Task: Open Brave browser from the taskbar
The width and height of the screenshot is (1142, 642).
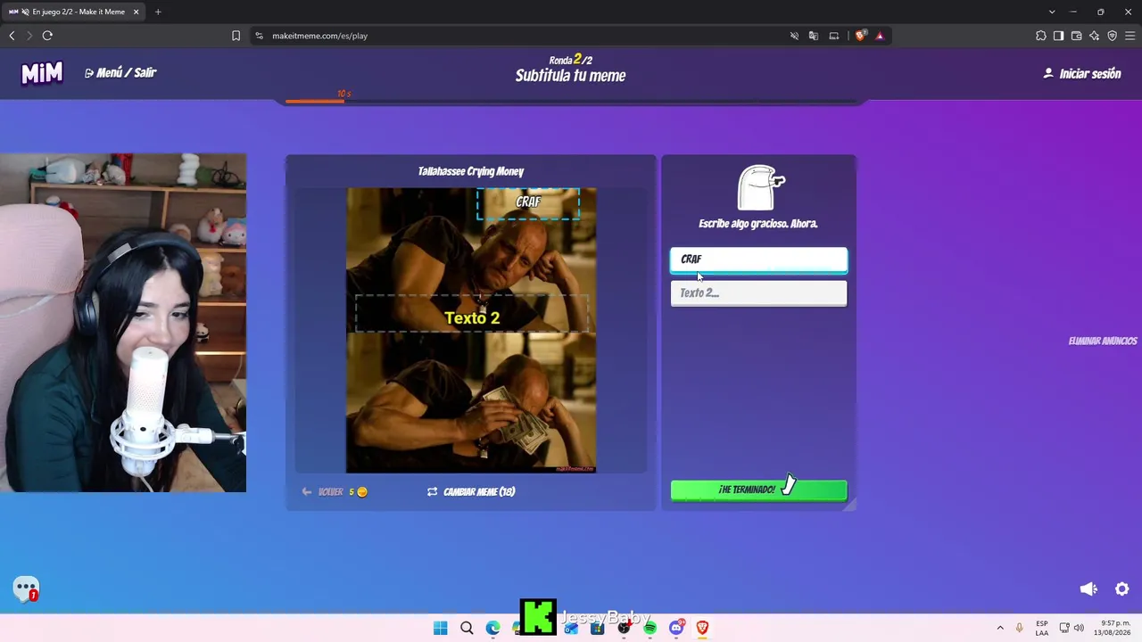Action: click(702, 628)
